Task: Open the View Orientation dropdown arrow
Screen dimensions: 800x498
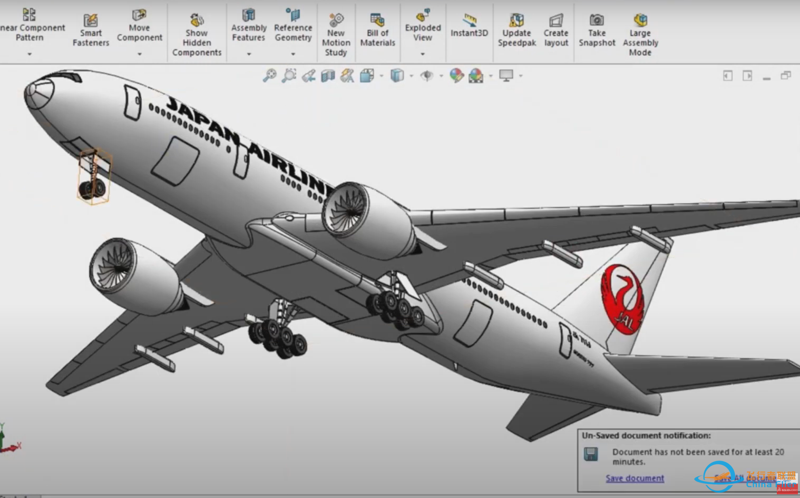Action: pyautogui.click(x=381, y=76)
